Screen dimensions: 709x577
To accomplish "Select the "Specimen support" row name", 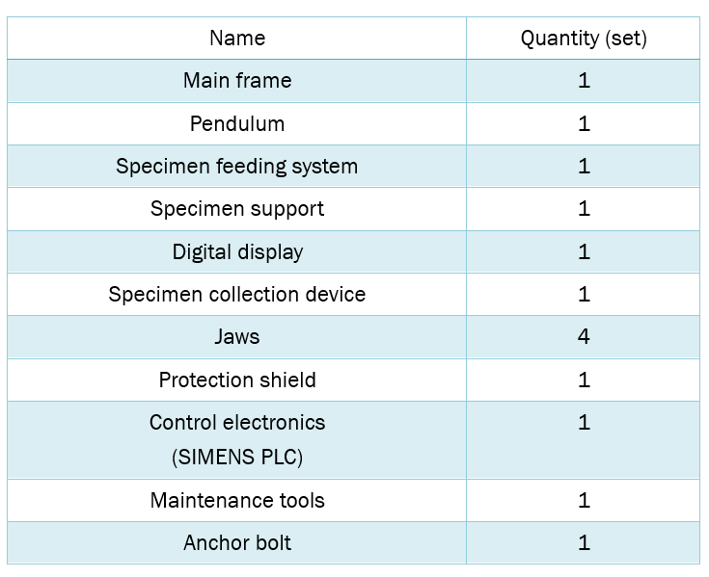I will click(237, 209).
